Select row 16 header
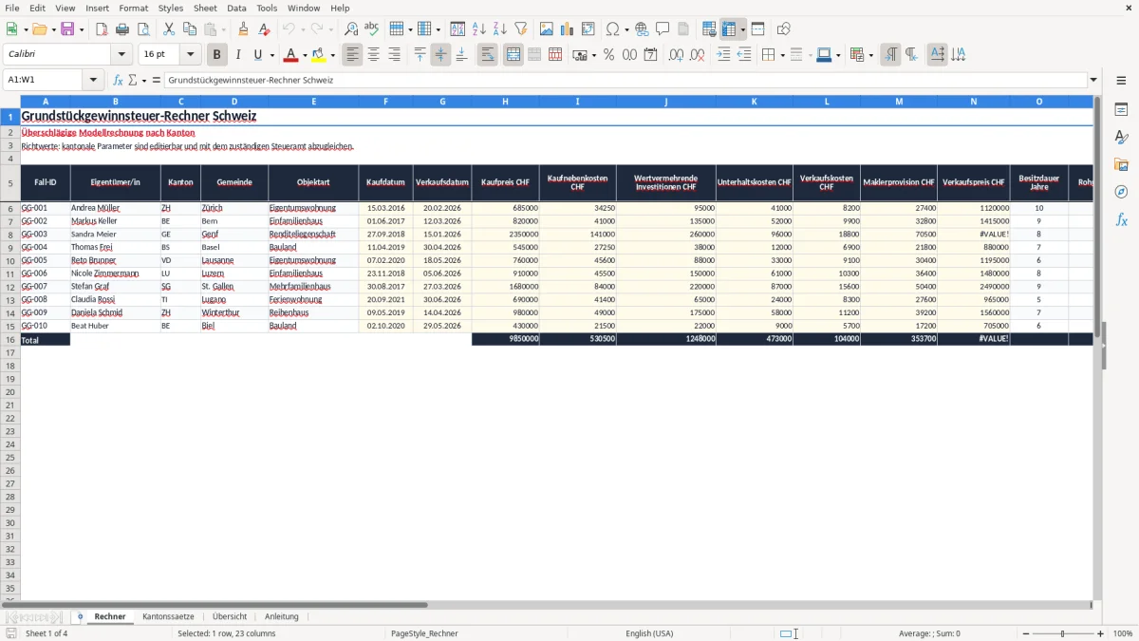 point(10,339)
